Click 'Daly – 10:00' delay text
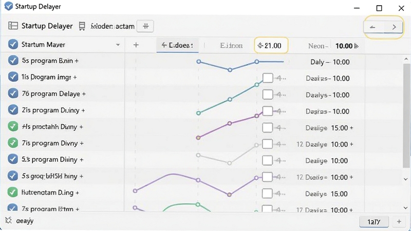 pyautogui.click(x=330, y=62)
